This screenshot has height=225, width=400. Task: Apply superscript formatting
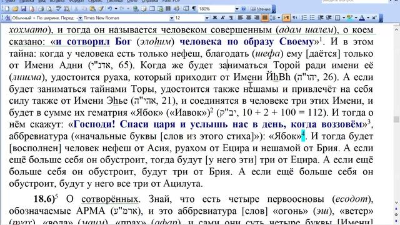click(374, 17)
